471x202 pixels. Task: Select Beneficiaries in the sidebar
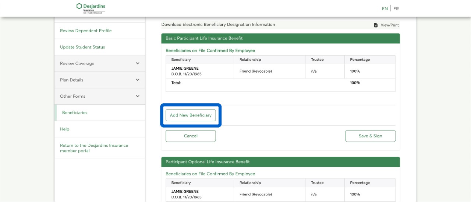[x=75, y=113]
